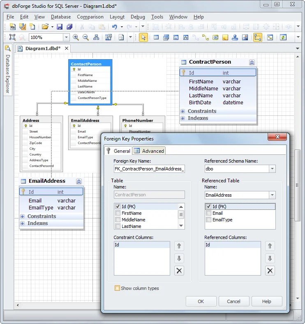Open the folder Open File icon

coord(45,27)
